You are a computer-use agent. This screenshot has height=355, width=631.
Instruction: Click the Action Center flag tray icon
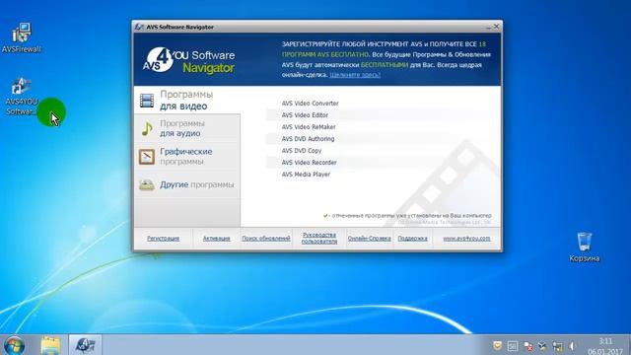coord(528,346)
